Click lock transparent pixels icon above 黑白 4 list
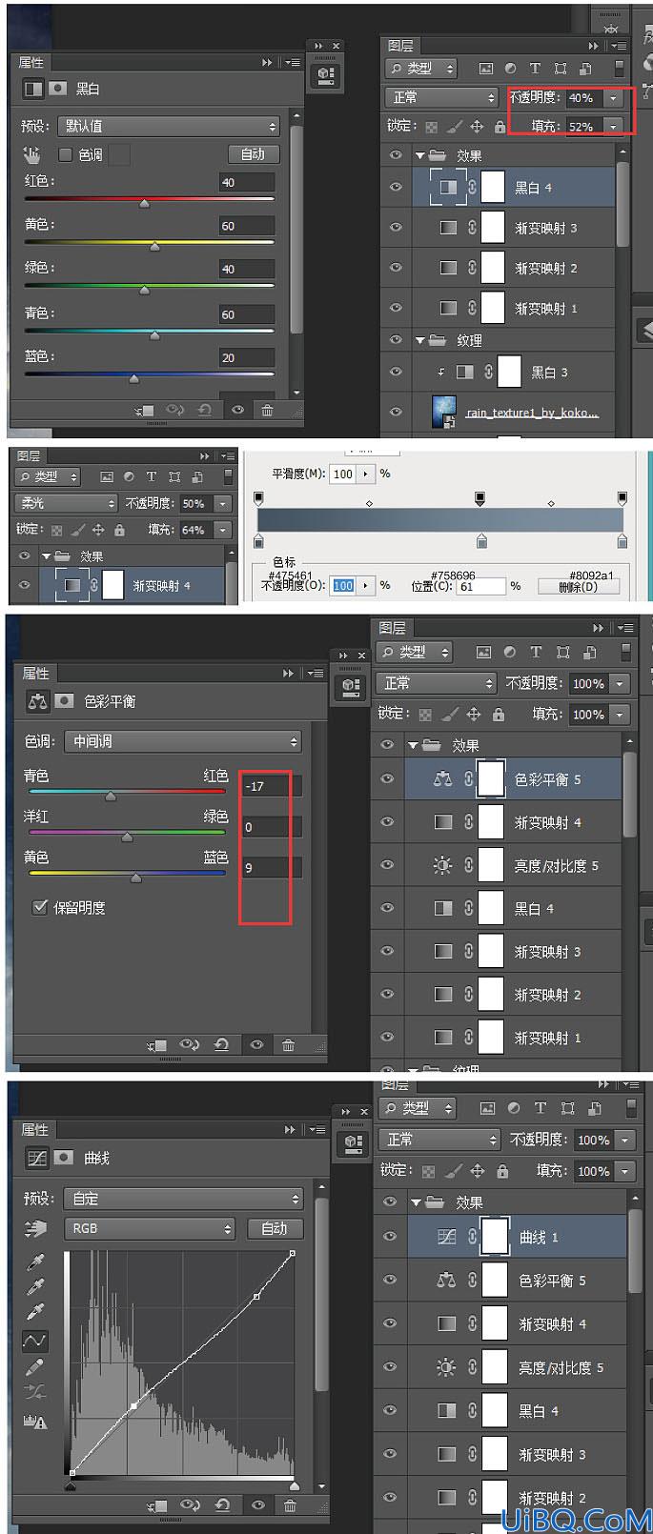This screenshot has height=1534, width=653. 433,126
